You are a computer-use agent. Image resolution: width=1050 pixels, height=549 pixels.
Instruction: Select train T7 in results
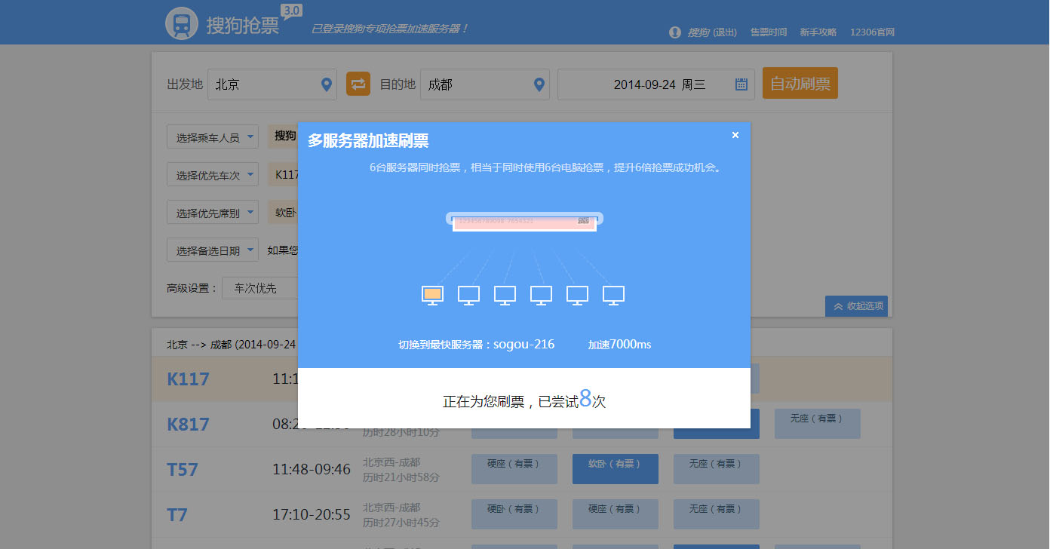[x=177, y=515]
